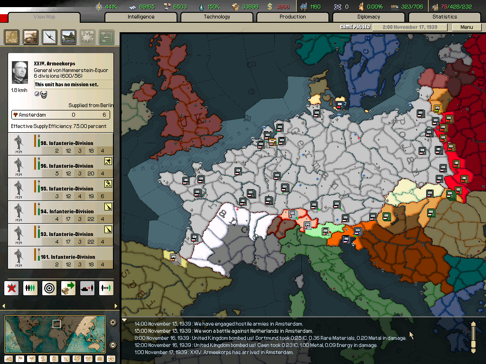
Task: Open the Statistics tab
Action: point(444,17)
